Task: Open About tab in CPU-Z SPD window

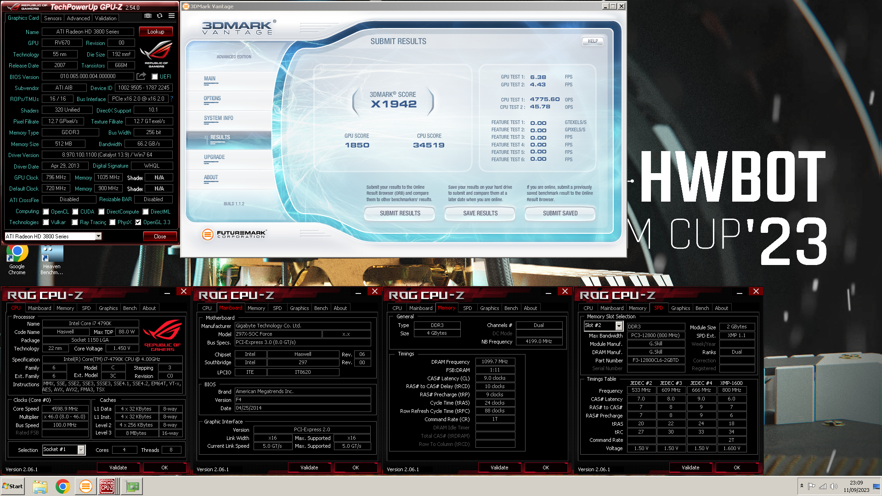Action: pos(721,308)
